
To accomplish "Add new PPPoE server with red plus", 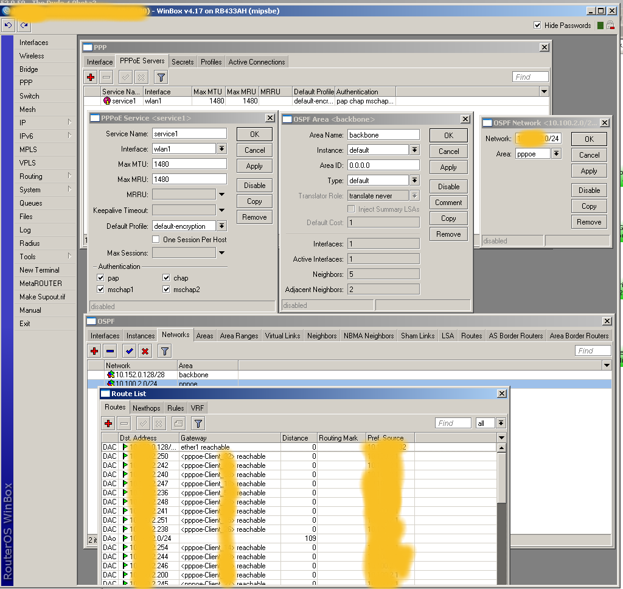I will pyautogui.click(x=91, y=77).
